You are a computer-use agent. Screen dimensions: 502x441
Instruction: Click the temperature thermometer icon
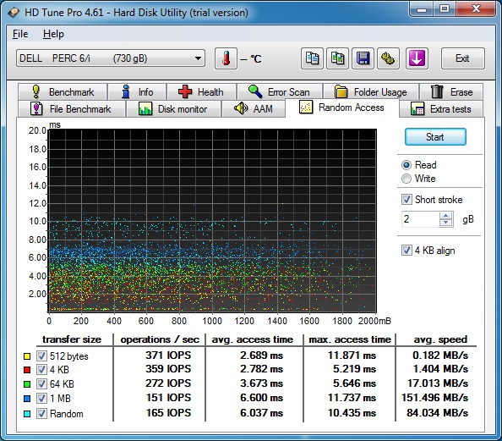pyautogui.click(x=226, y=58)
